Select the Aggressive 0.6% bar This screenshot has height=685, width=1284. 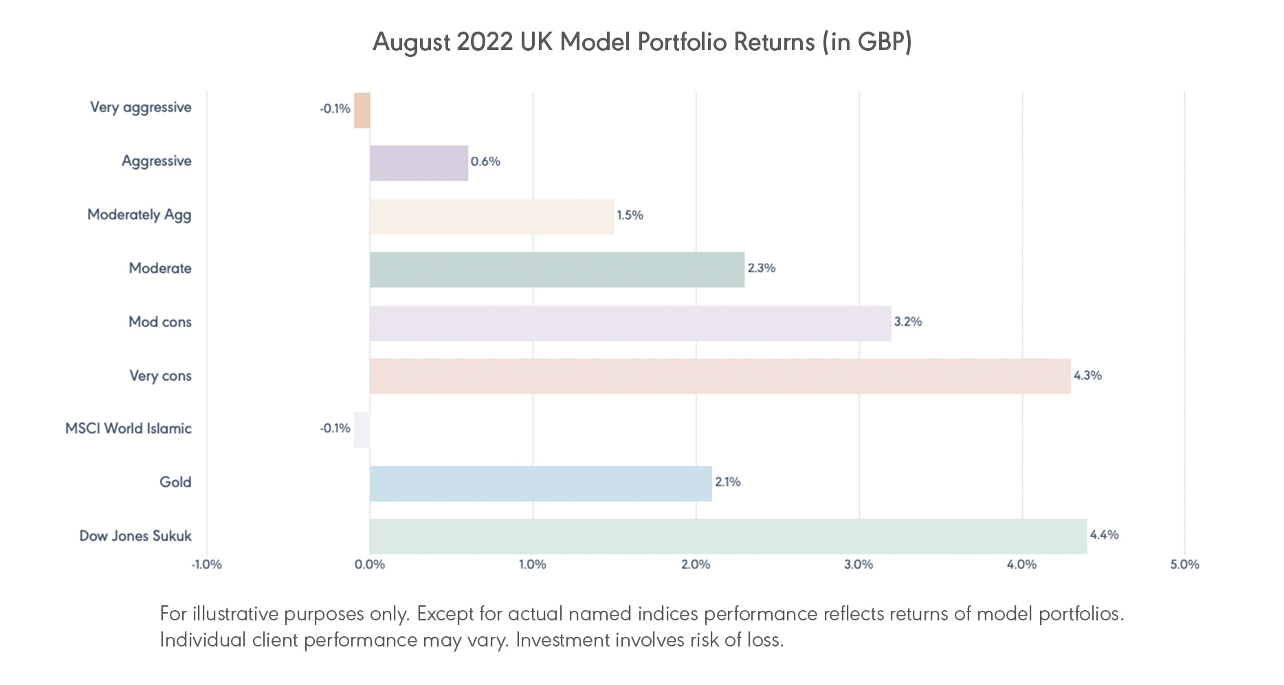tap(419, 164)
